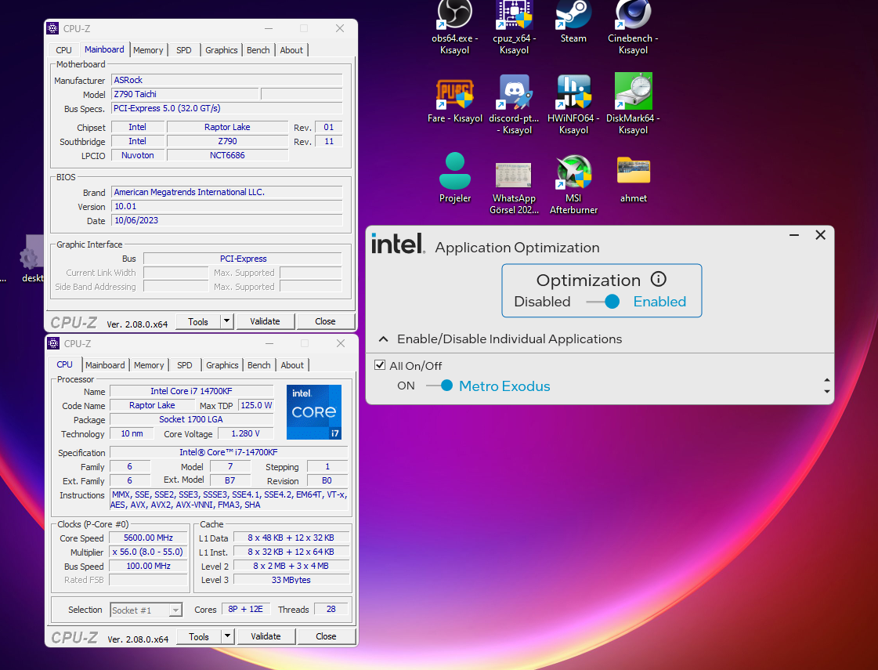Screen dimensions: 878x670
Task: Click Tools button in the CPU window
Action: click(x=199, y=636)
